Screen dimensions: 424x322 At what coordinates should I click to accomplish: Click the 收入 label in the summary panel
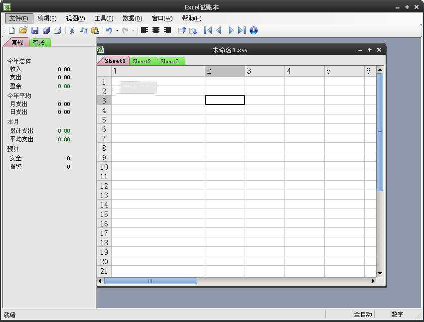(x=15, y=69)
